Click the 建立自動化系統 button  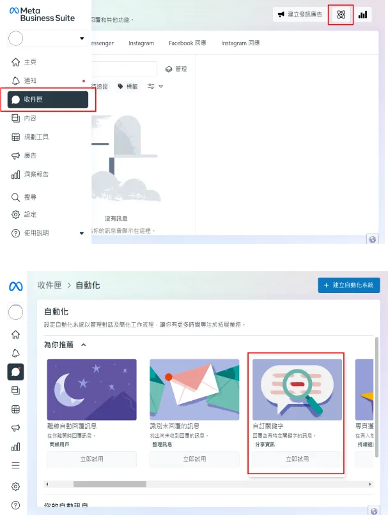point(349,285)
